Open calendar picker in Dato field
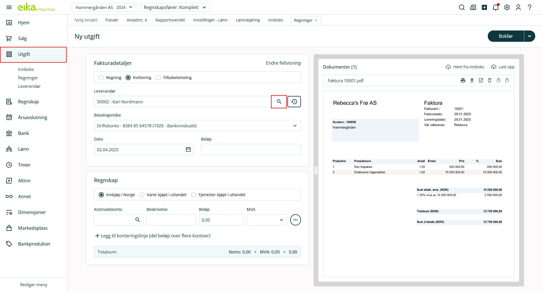 tap(188, 150)
